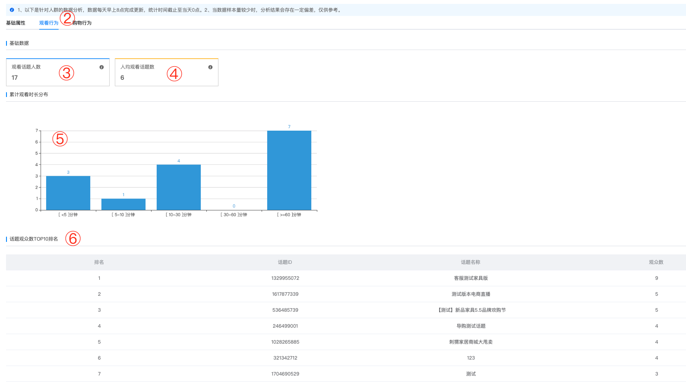This screenshot has width=686, height=382.
Task: Click the [30-60]分钟 axis label
Action: [x=234, y=215]
